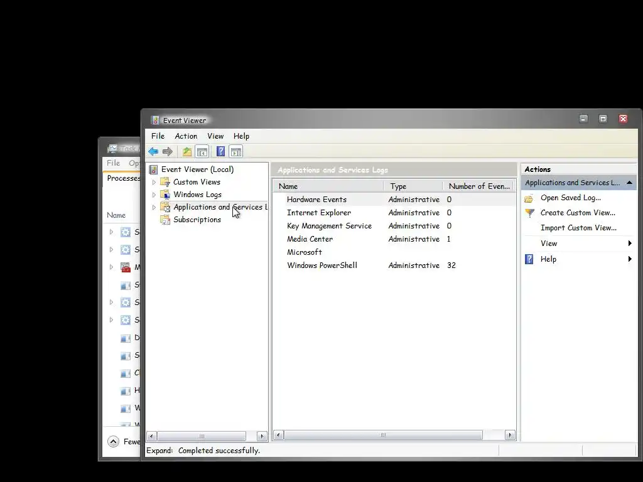Image resolution: width=643 pixels, height=482 pixels.
Task: Click the Open Saved Log folder icon
Action: tap(529, 198)
